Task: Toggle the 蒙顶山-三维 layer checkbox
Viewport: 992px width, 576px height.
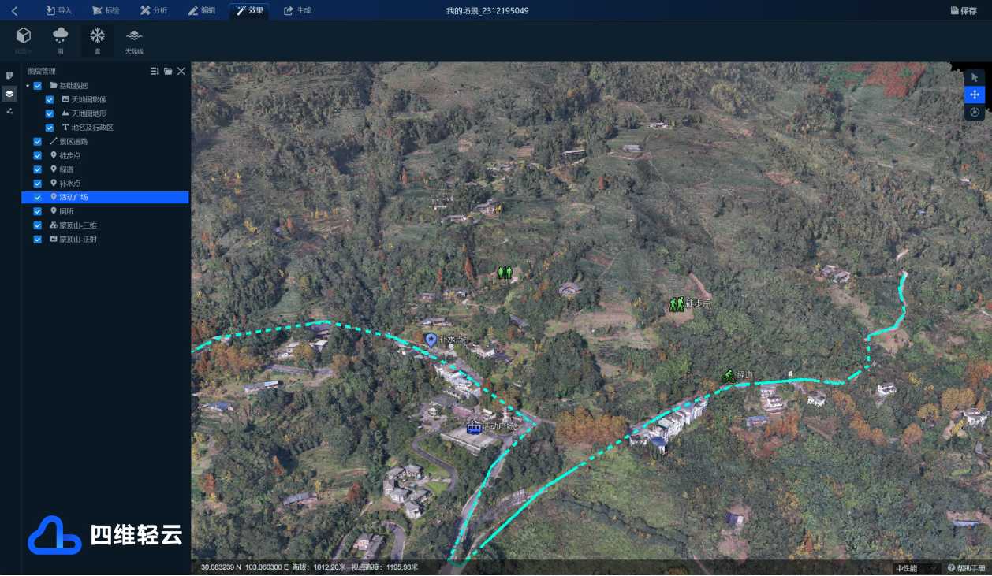Action: pos(37,225)
